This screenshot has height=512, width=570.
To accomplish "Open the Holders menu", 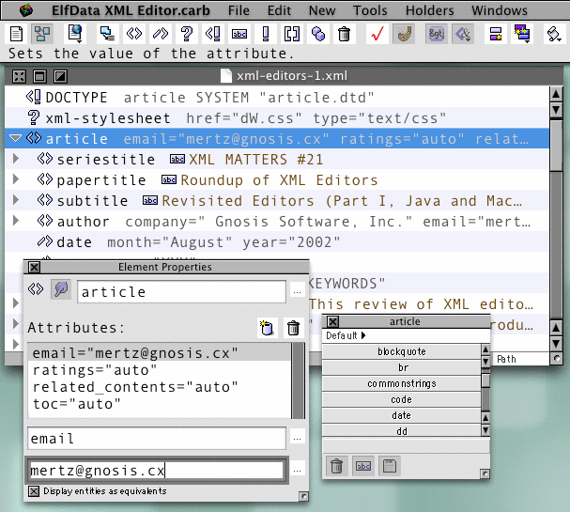I will coord(430,10).
